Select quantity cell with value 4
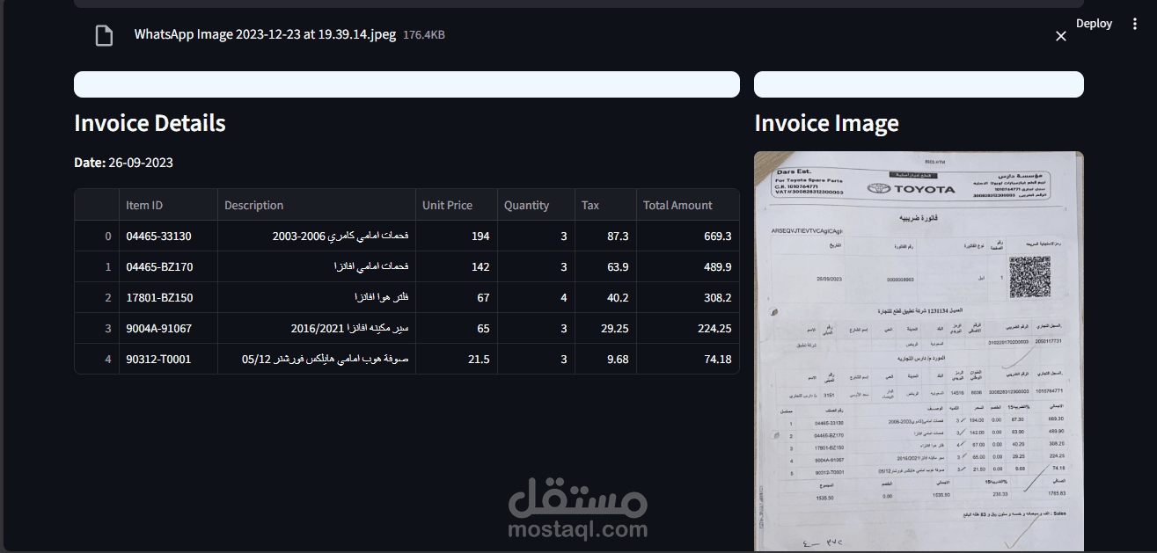 pyautogui.click(x=536, y=298)
